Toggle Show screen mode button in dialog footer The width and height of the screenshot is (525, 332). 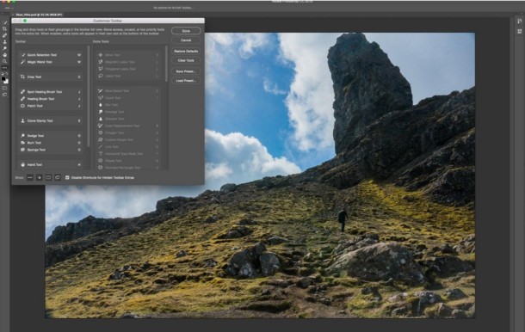58,177
